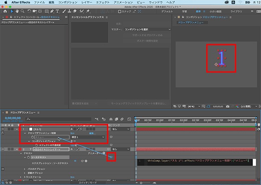This screenshot has height=185, width=261.
Task: Toggle stopwatch for エフェクトの不透明度
Action: pos(36,145)
